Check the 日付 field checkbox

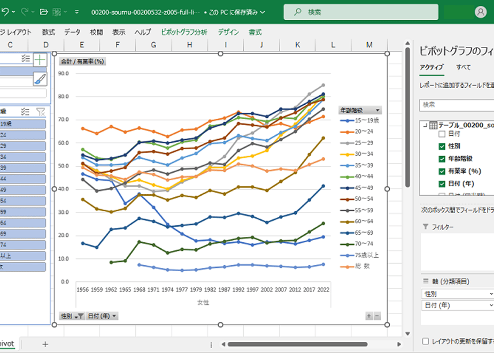(x=442, y=134)
